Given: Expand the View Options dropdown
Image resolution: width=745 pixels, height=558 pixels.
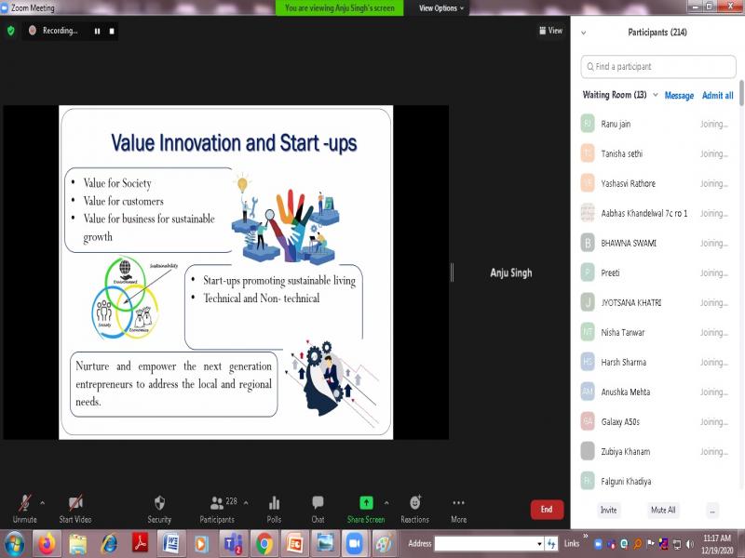Looking at the screenshot, I should (440, 8).
